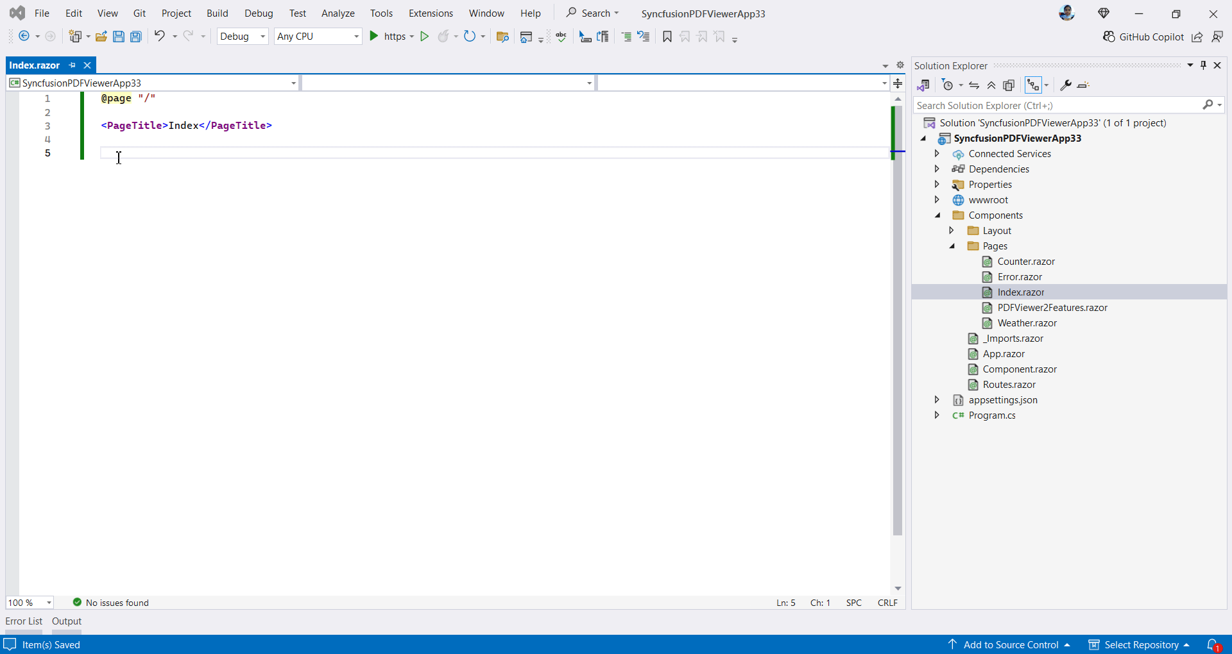Save all files with Save All icon
Viewport: 1232px width, 654px height.
[x=135, y=37]
